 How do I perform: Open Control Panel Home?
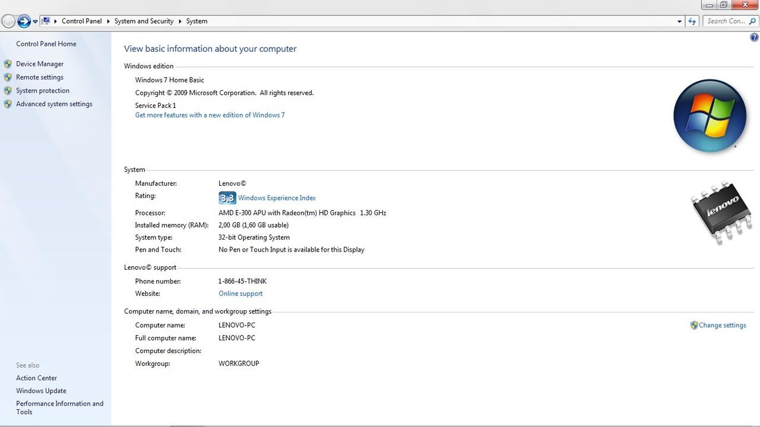coord(46,44)
